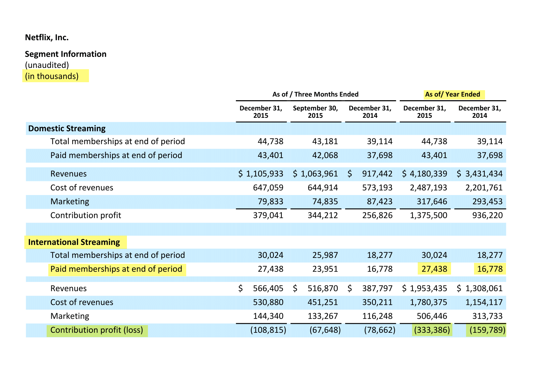Image resolution: width=533 pixels, height=390 pixels.
Task: Select the As of / Three Months Ended header
Action: point(315,94)
